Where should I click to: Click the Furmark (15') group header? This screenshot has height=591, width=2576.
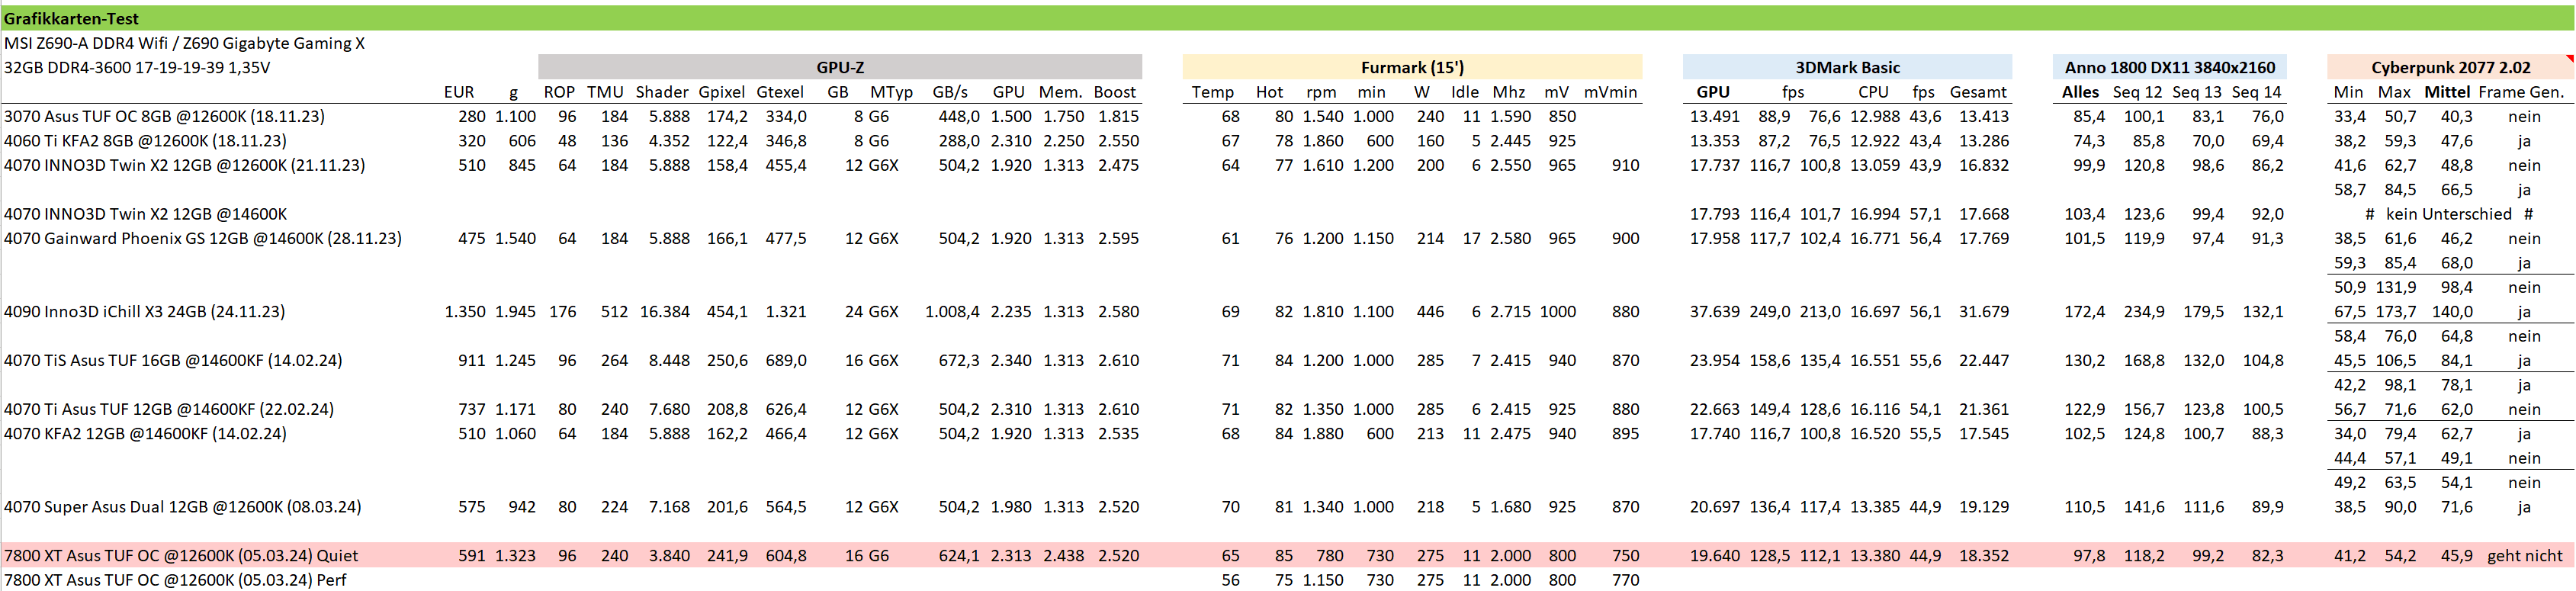coord(1411,67)
